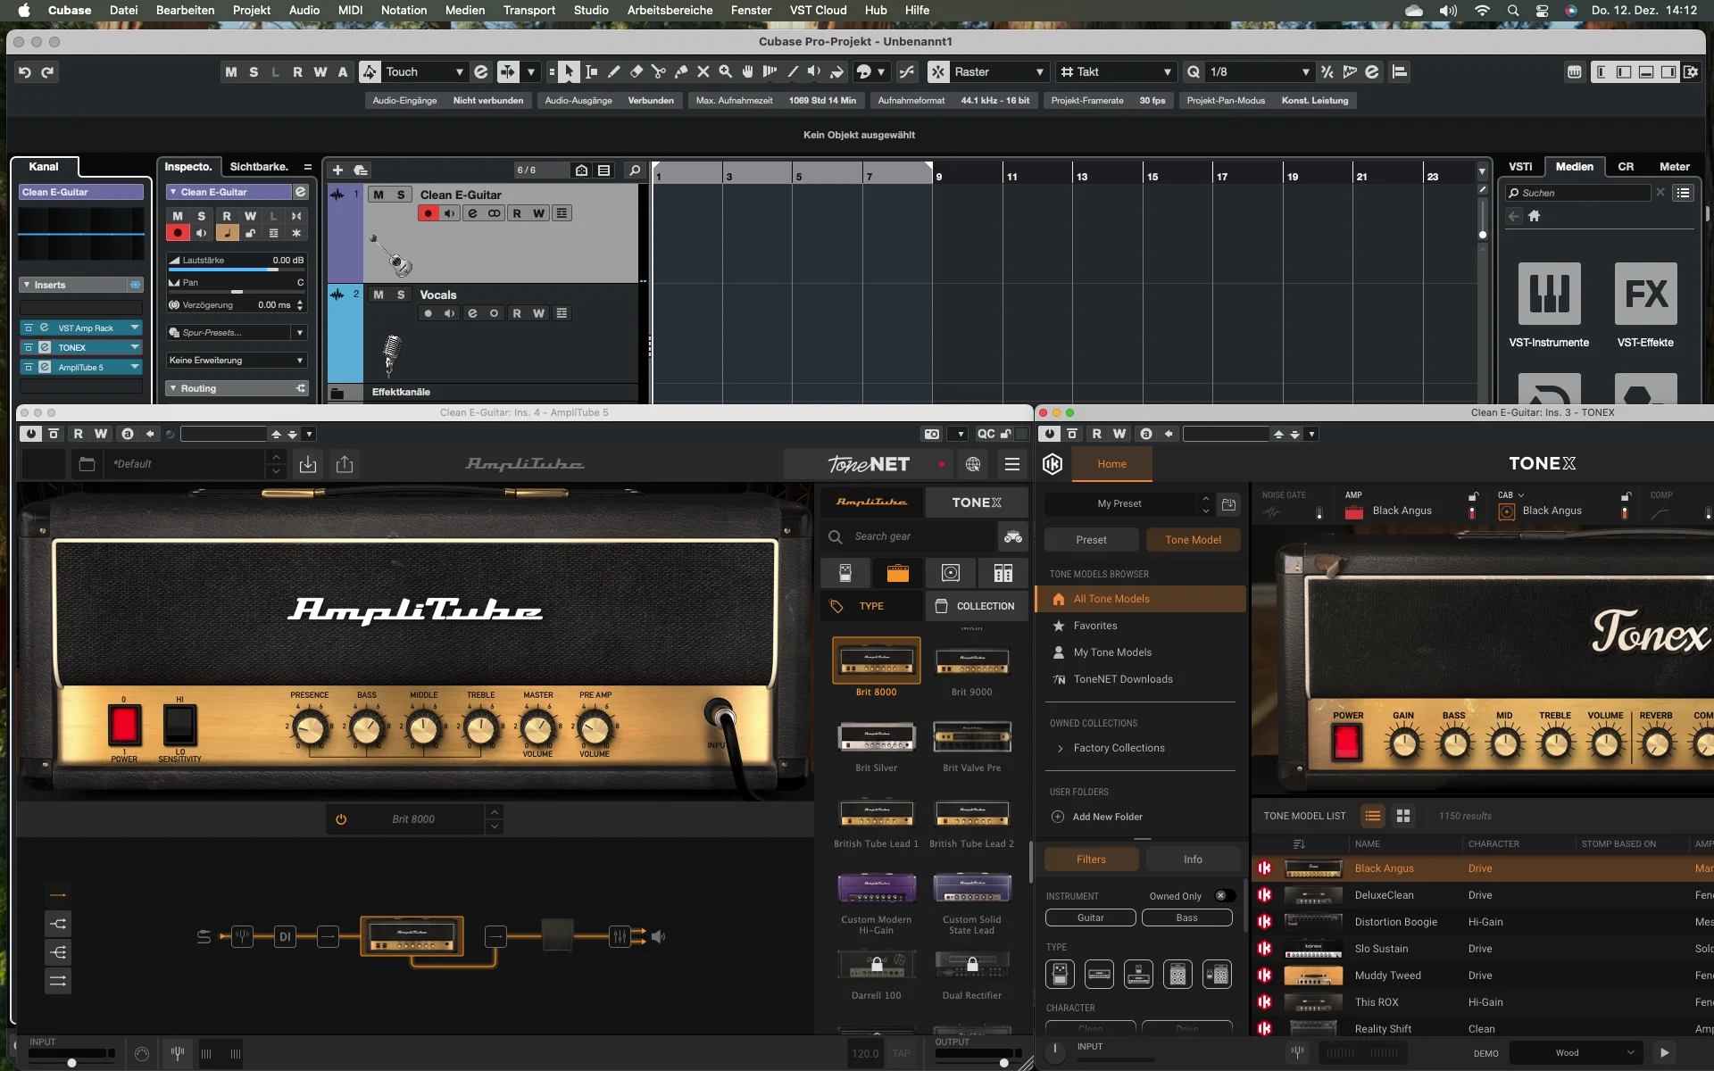The height and width of the screenshot is (1071, 1714).
Task: Switch Tone Model list to grid view
Action: pos(1403,816)
